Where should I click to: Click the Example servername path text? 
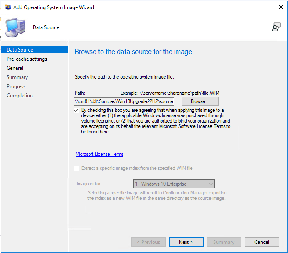[170, 93]
